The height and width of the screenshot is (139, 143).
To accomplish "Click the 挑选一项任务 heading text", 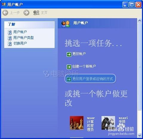I will 93,43.
